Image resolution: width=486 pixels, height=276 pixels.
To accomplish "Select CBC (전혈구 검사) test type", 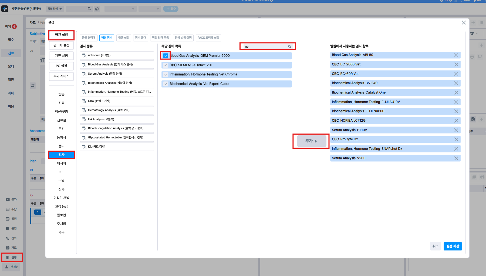I will tap(117, 101).
